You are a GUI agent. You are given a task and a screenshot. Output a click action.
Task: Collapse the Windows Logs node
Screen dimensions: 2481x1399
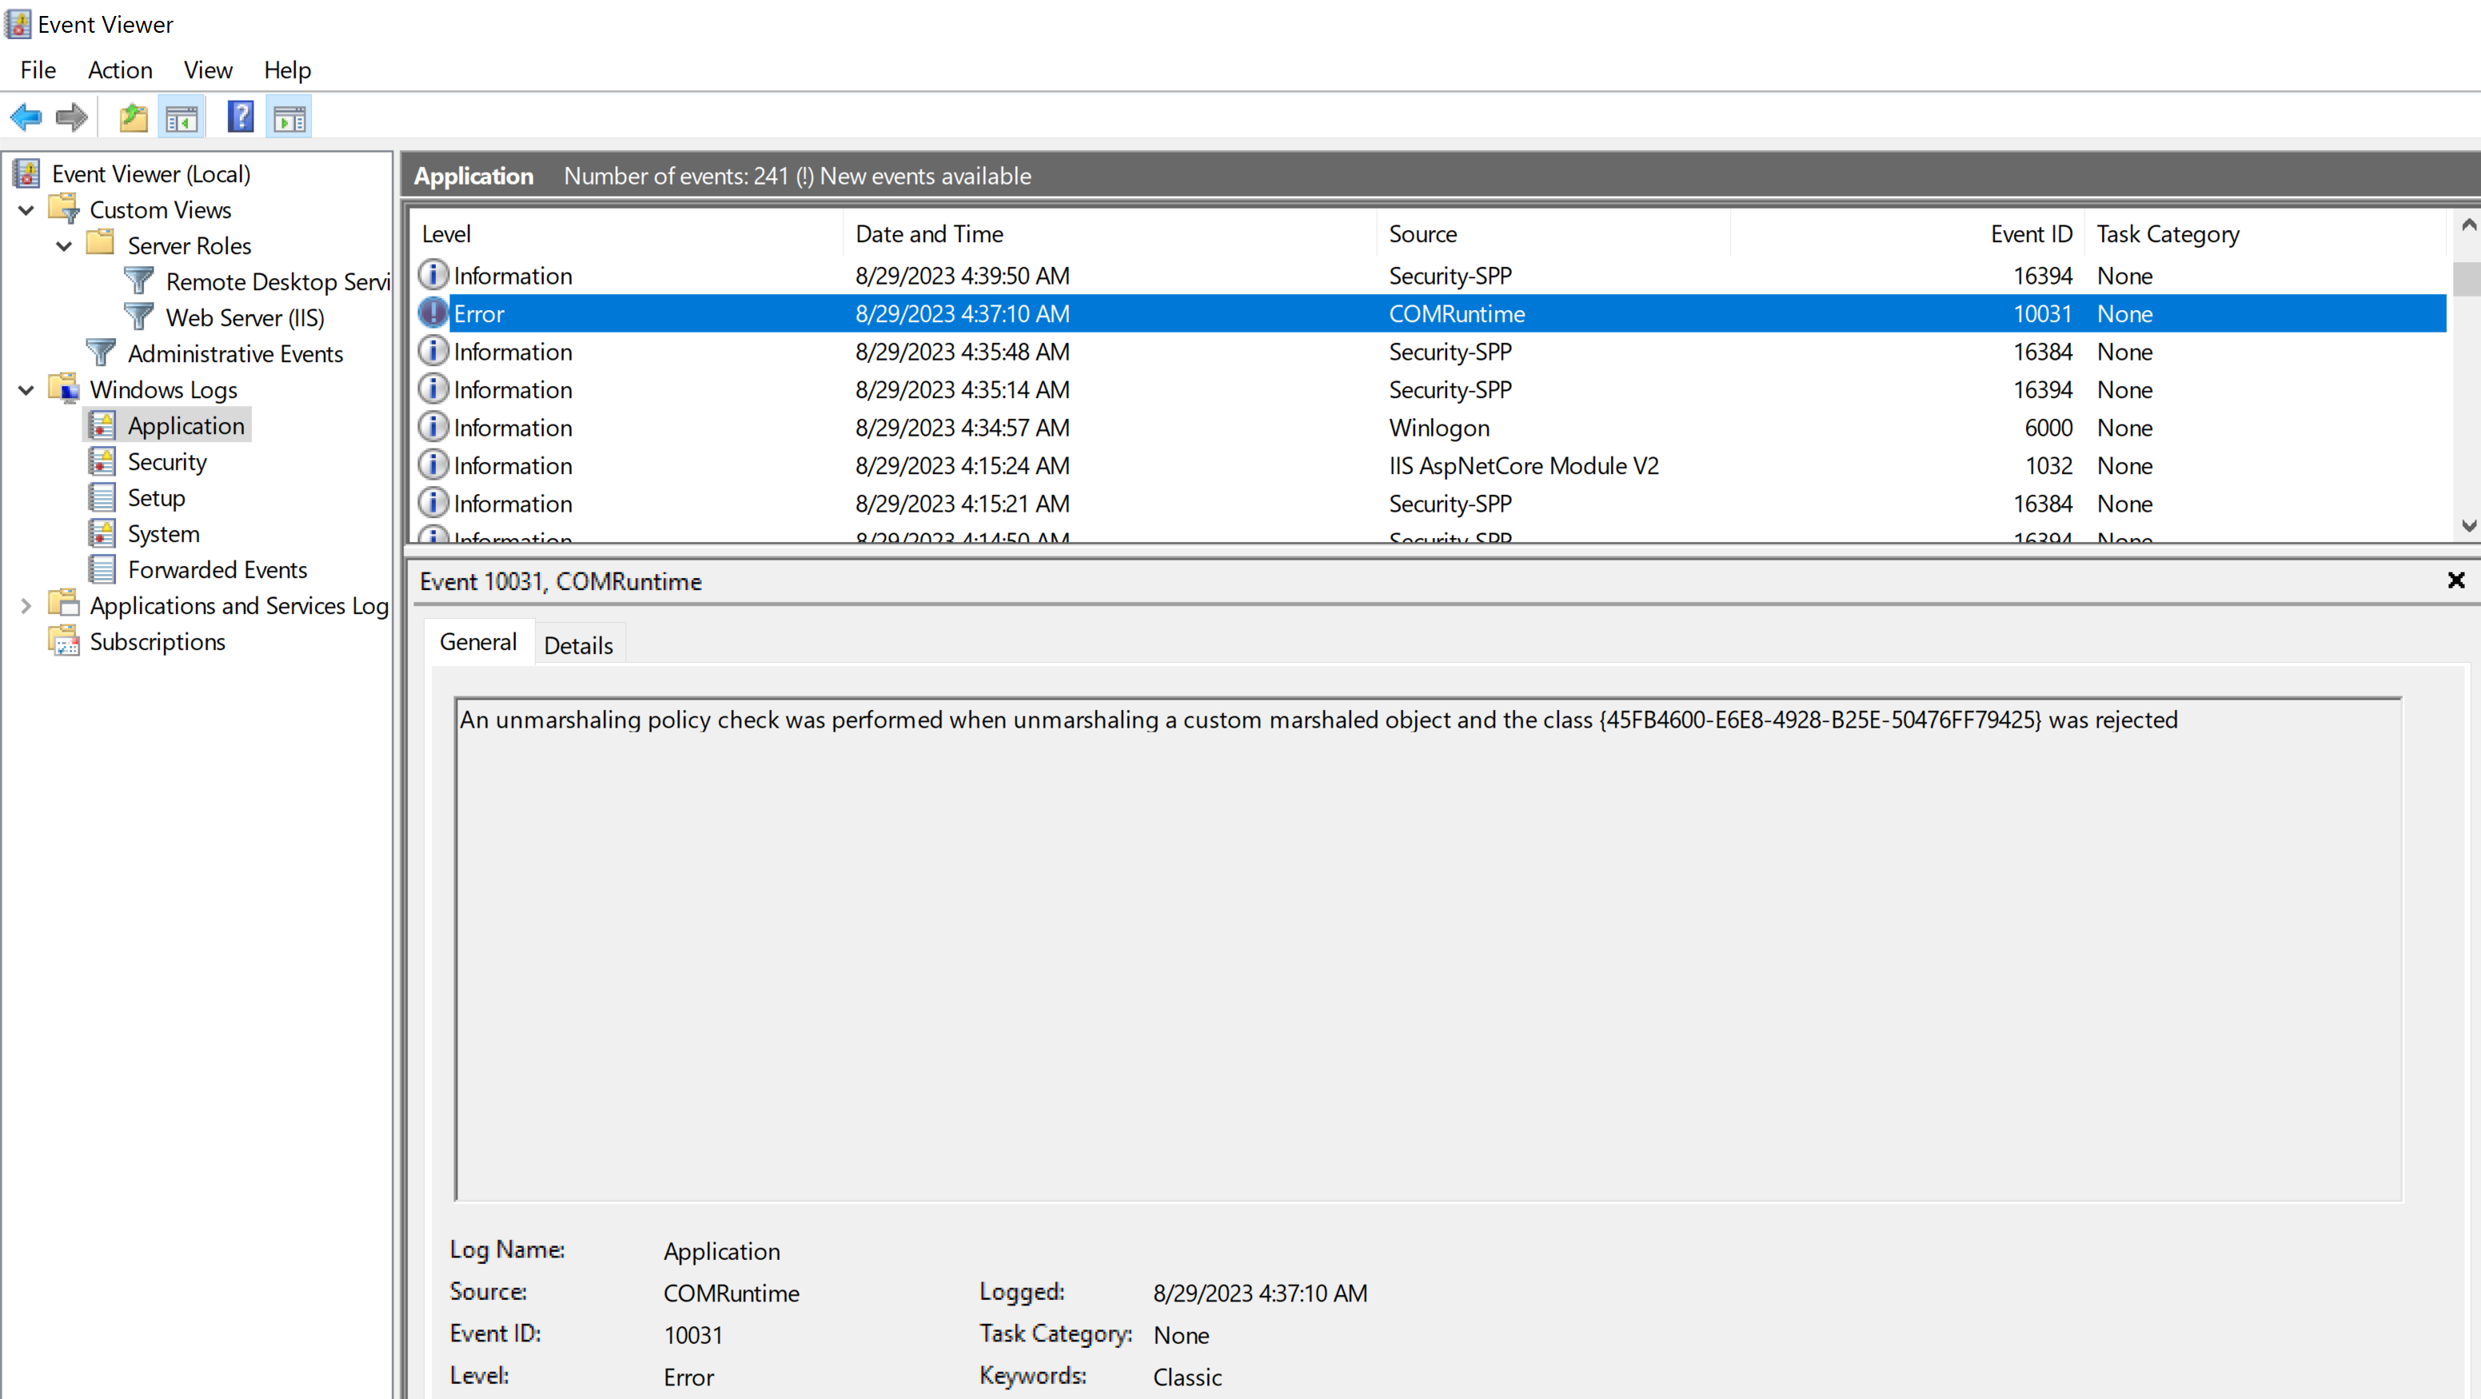click(25, 389)
